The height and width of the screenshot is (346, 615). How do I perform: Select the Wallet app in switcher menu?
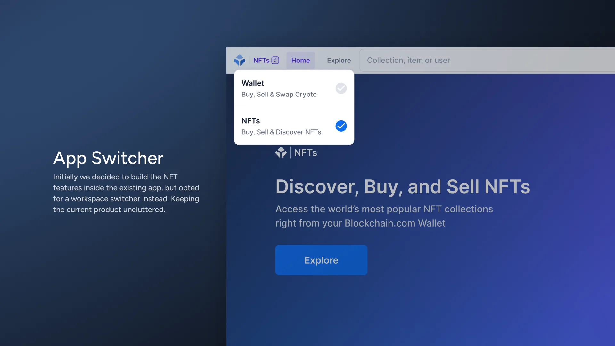(x=294, y=88)
